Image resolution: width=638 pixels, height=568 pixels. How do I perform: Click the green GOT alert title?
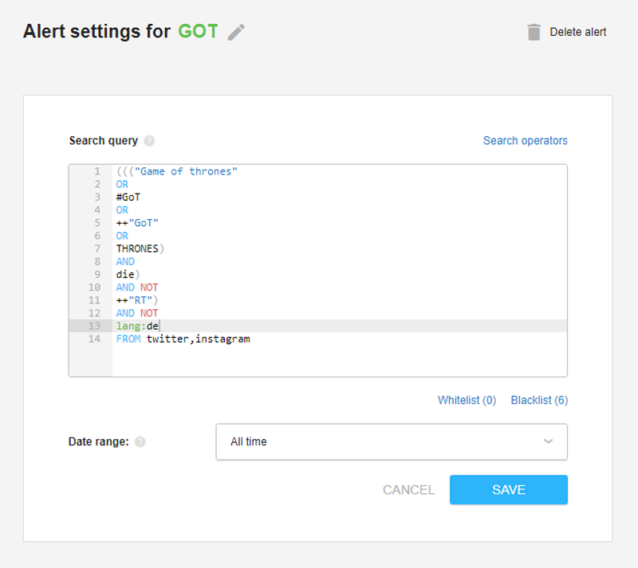click(198, 31)
